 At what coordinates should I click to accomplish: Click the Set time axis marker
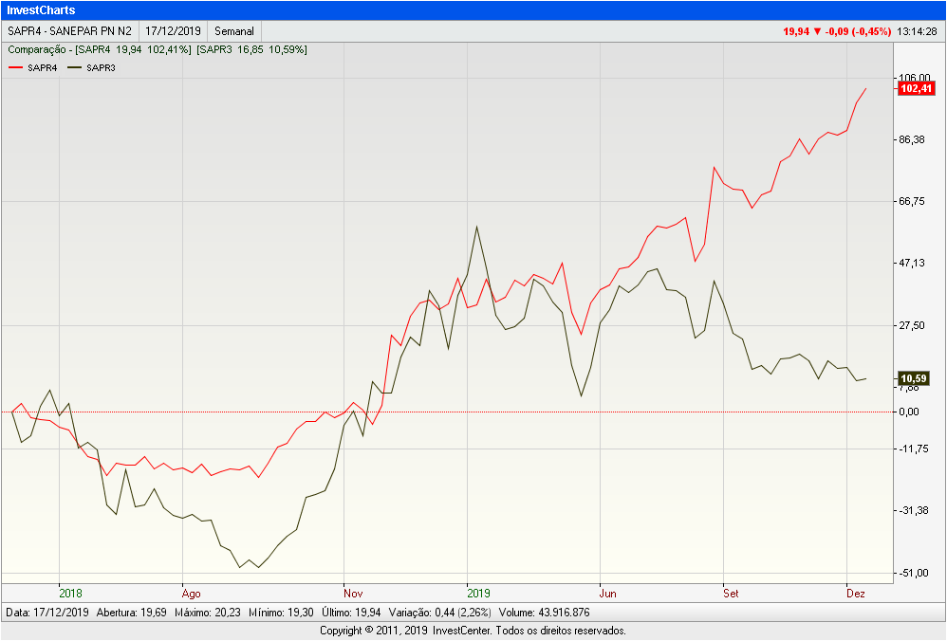731,594
